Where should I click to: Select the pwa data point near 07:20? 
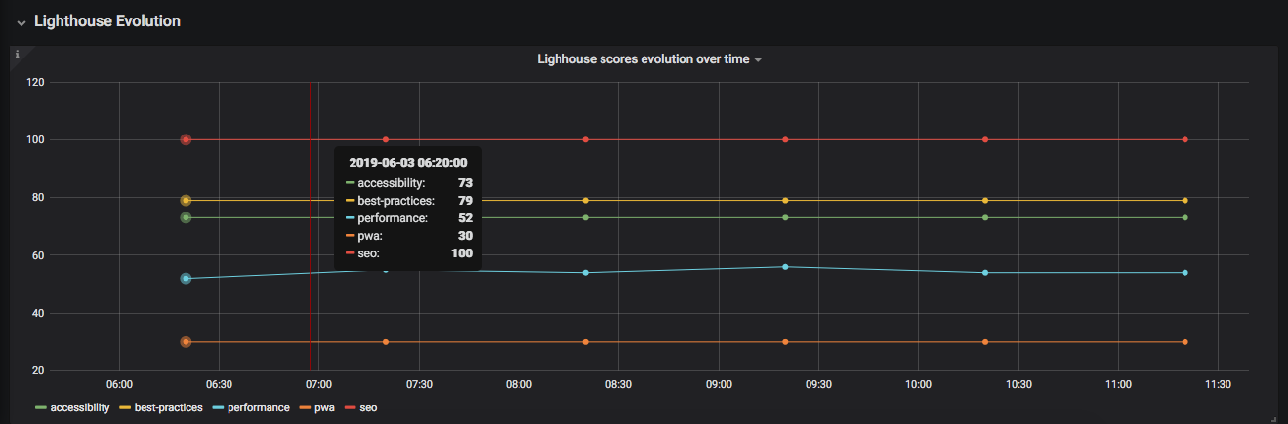pyautogui.click(x=386, y=342)
